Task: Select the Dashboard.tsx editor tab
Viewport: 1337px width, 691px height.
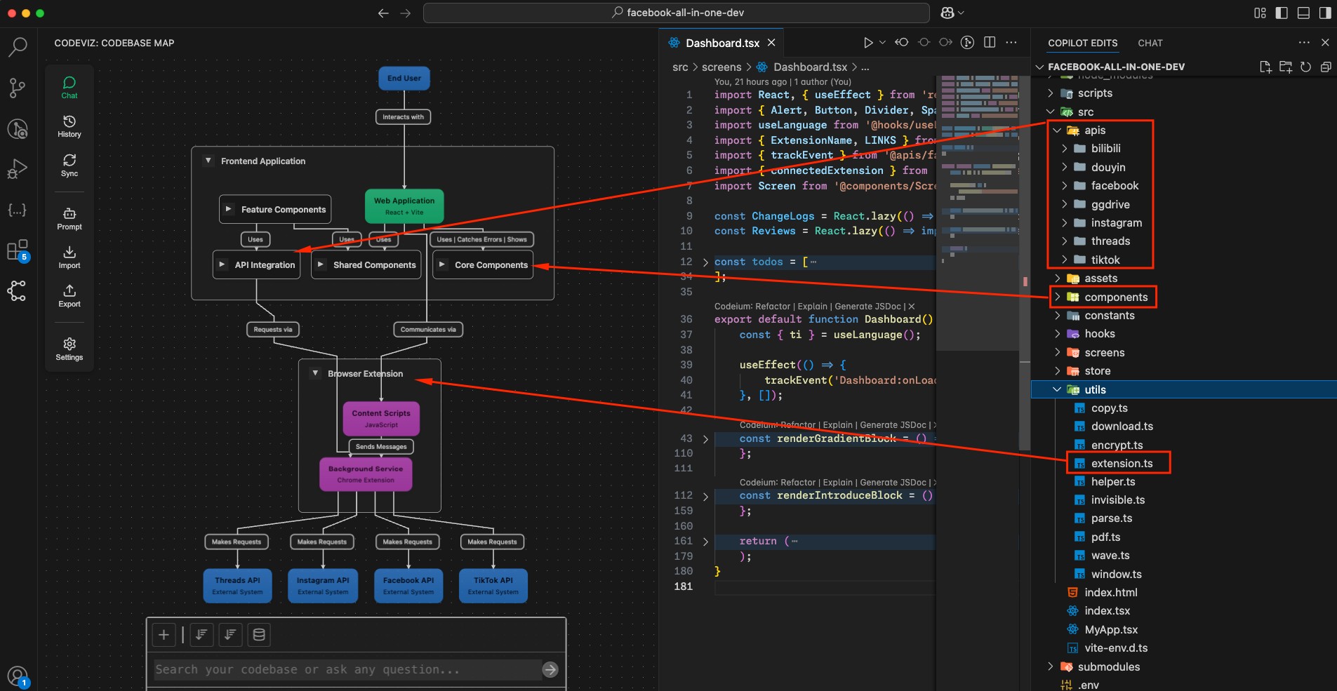Action: (721, 43)
